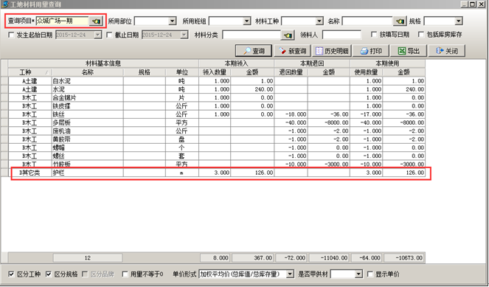Image resolution: width=489 pixels, height=287 pixels.
Task: Click the 关闭 exit door button
Action: click(447, 51)
